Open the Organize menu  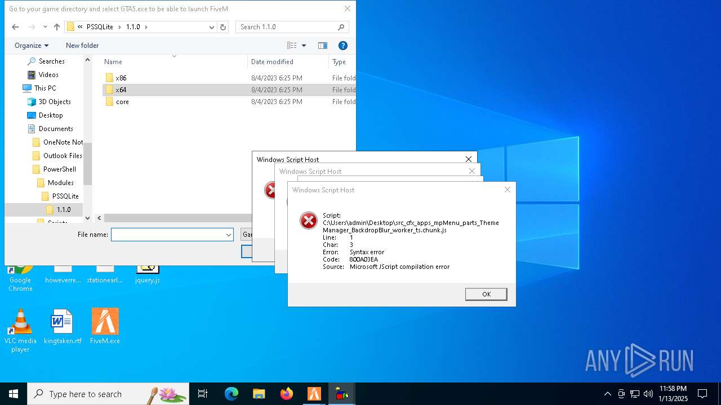pyautogui.click(x=32, y=46)
